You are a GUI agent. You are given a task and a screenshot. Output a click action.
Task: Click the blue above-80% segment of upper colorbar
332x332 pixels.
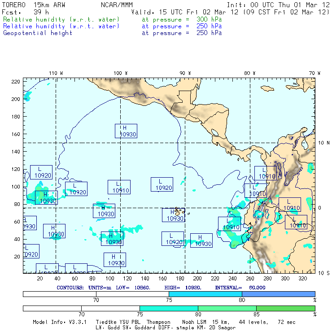[279, 294]
